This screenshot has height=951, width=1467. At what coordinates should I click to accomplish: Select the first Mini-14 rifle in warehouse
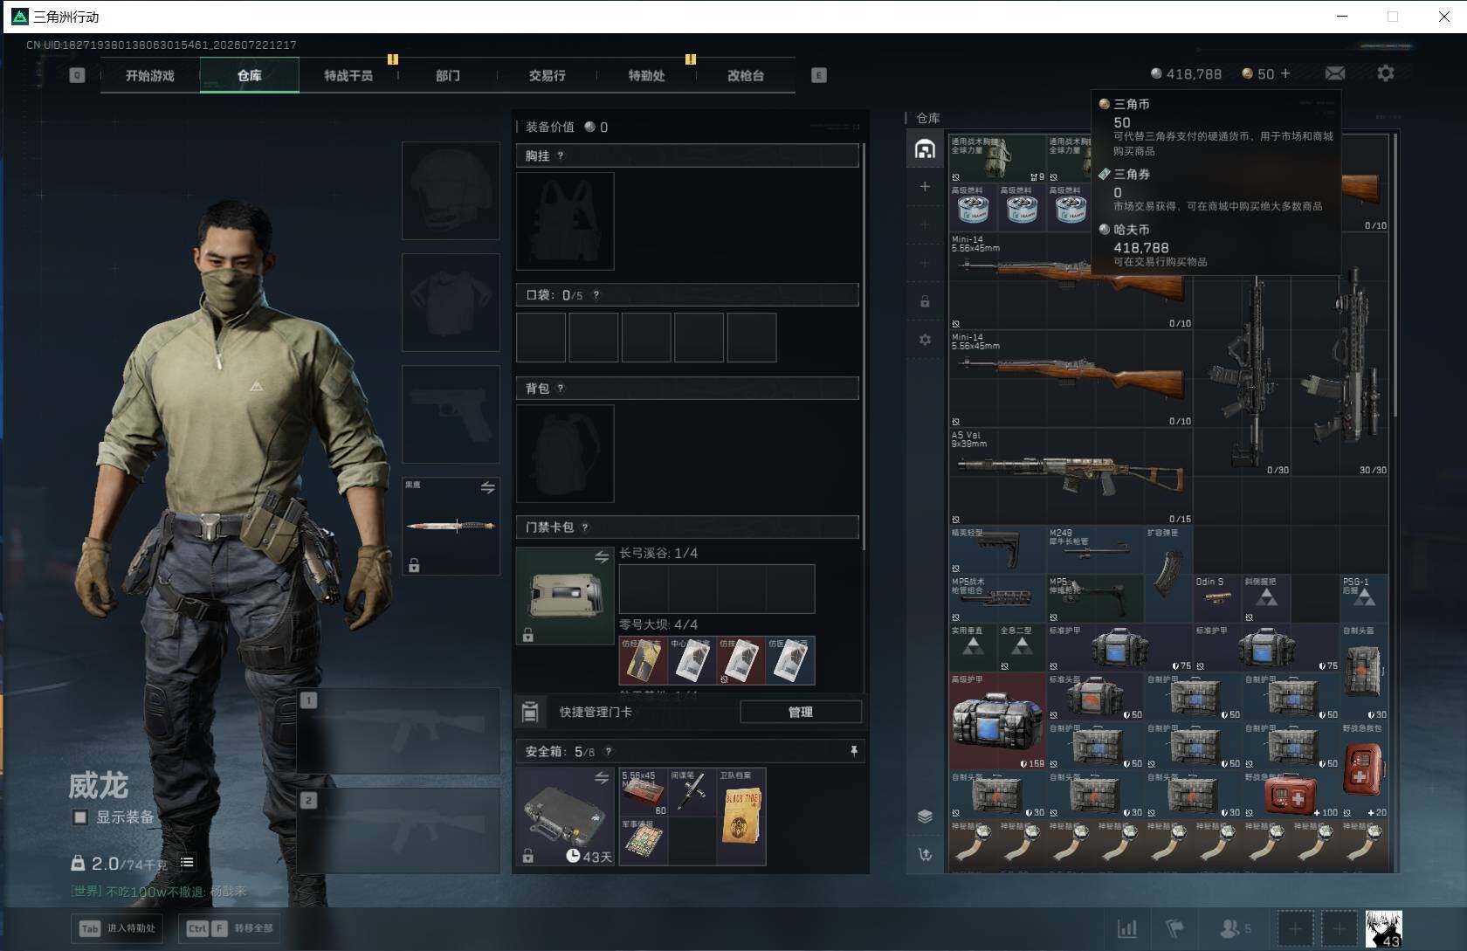(1071, 280)
